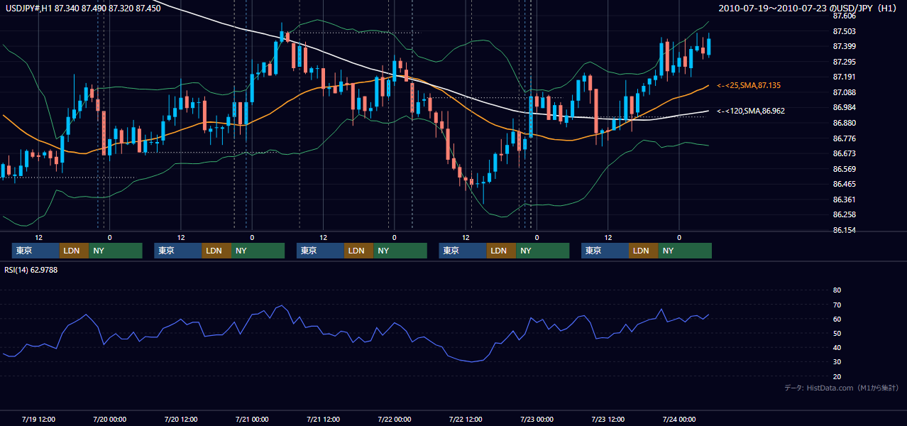Viewport: 907px width, 426px height.
Task: Click the 7/24 00:00 time label
Action: [x=679, y=419]
